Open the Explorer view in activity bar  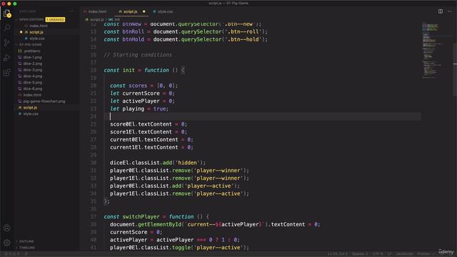pos(7,14)
